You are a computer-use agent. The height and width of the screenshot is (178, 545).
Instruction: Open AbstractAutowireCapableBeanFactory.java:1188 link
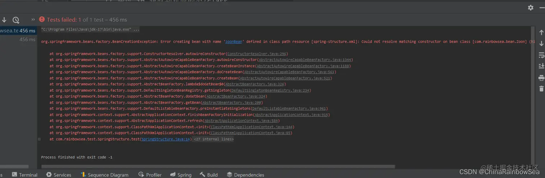(x=303, y=66)
